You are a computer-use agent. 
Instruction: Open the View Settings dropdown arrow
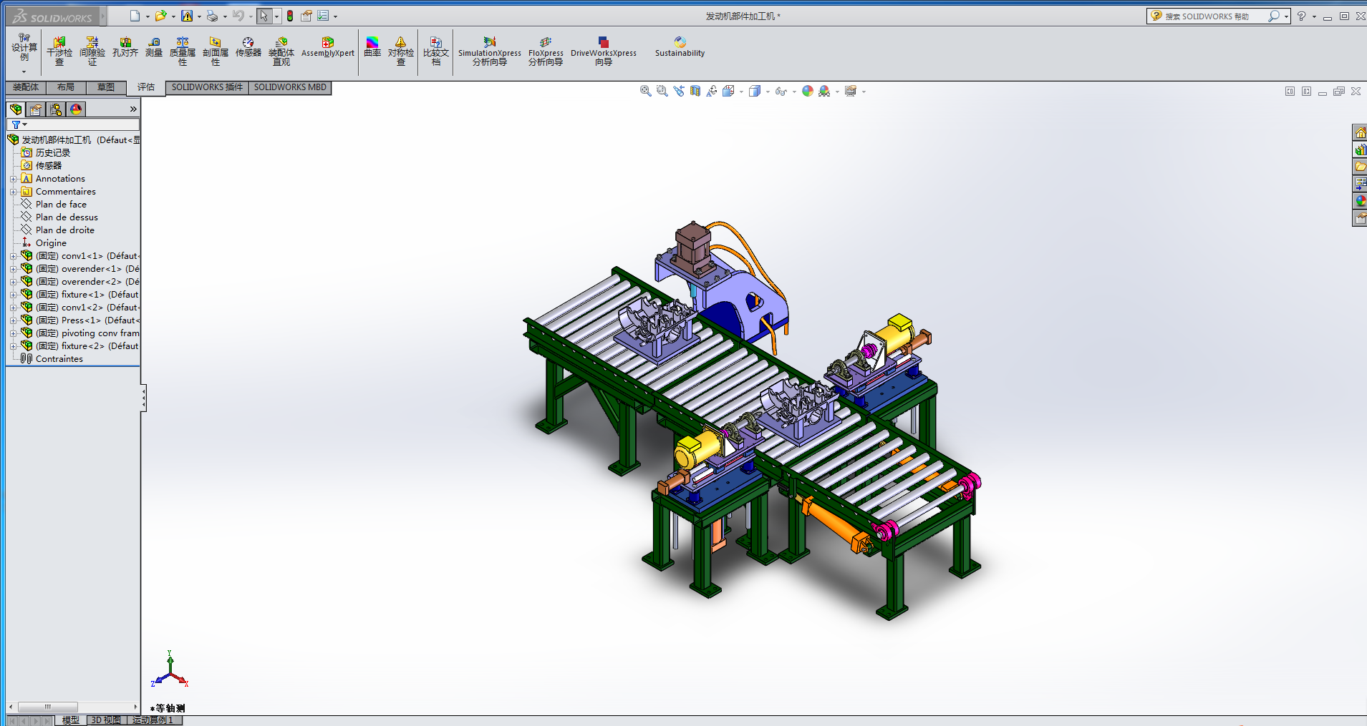[x=864, y=92]
